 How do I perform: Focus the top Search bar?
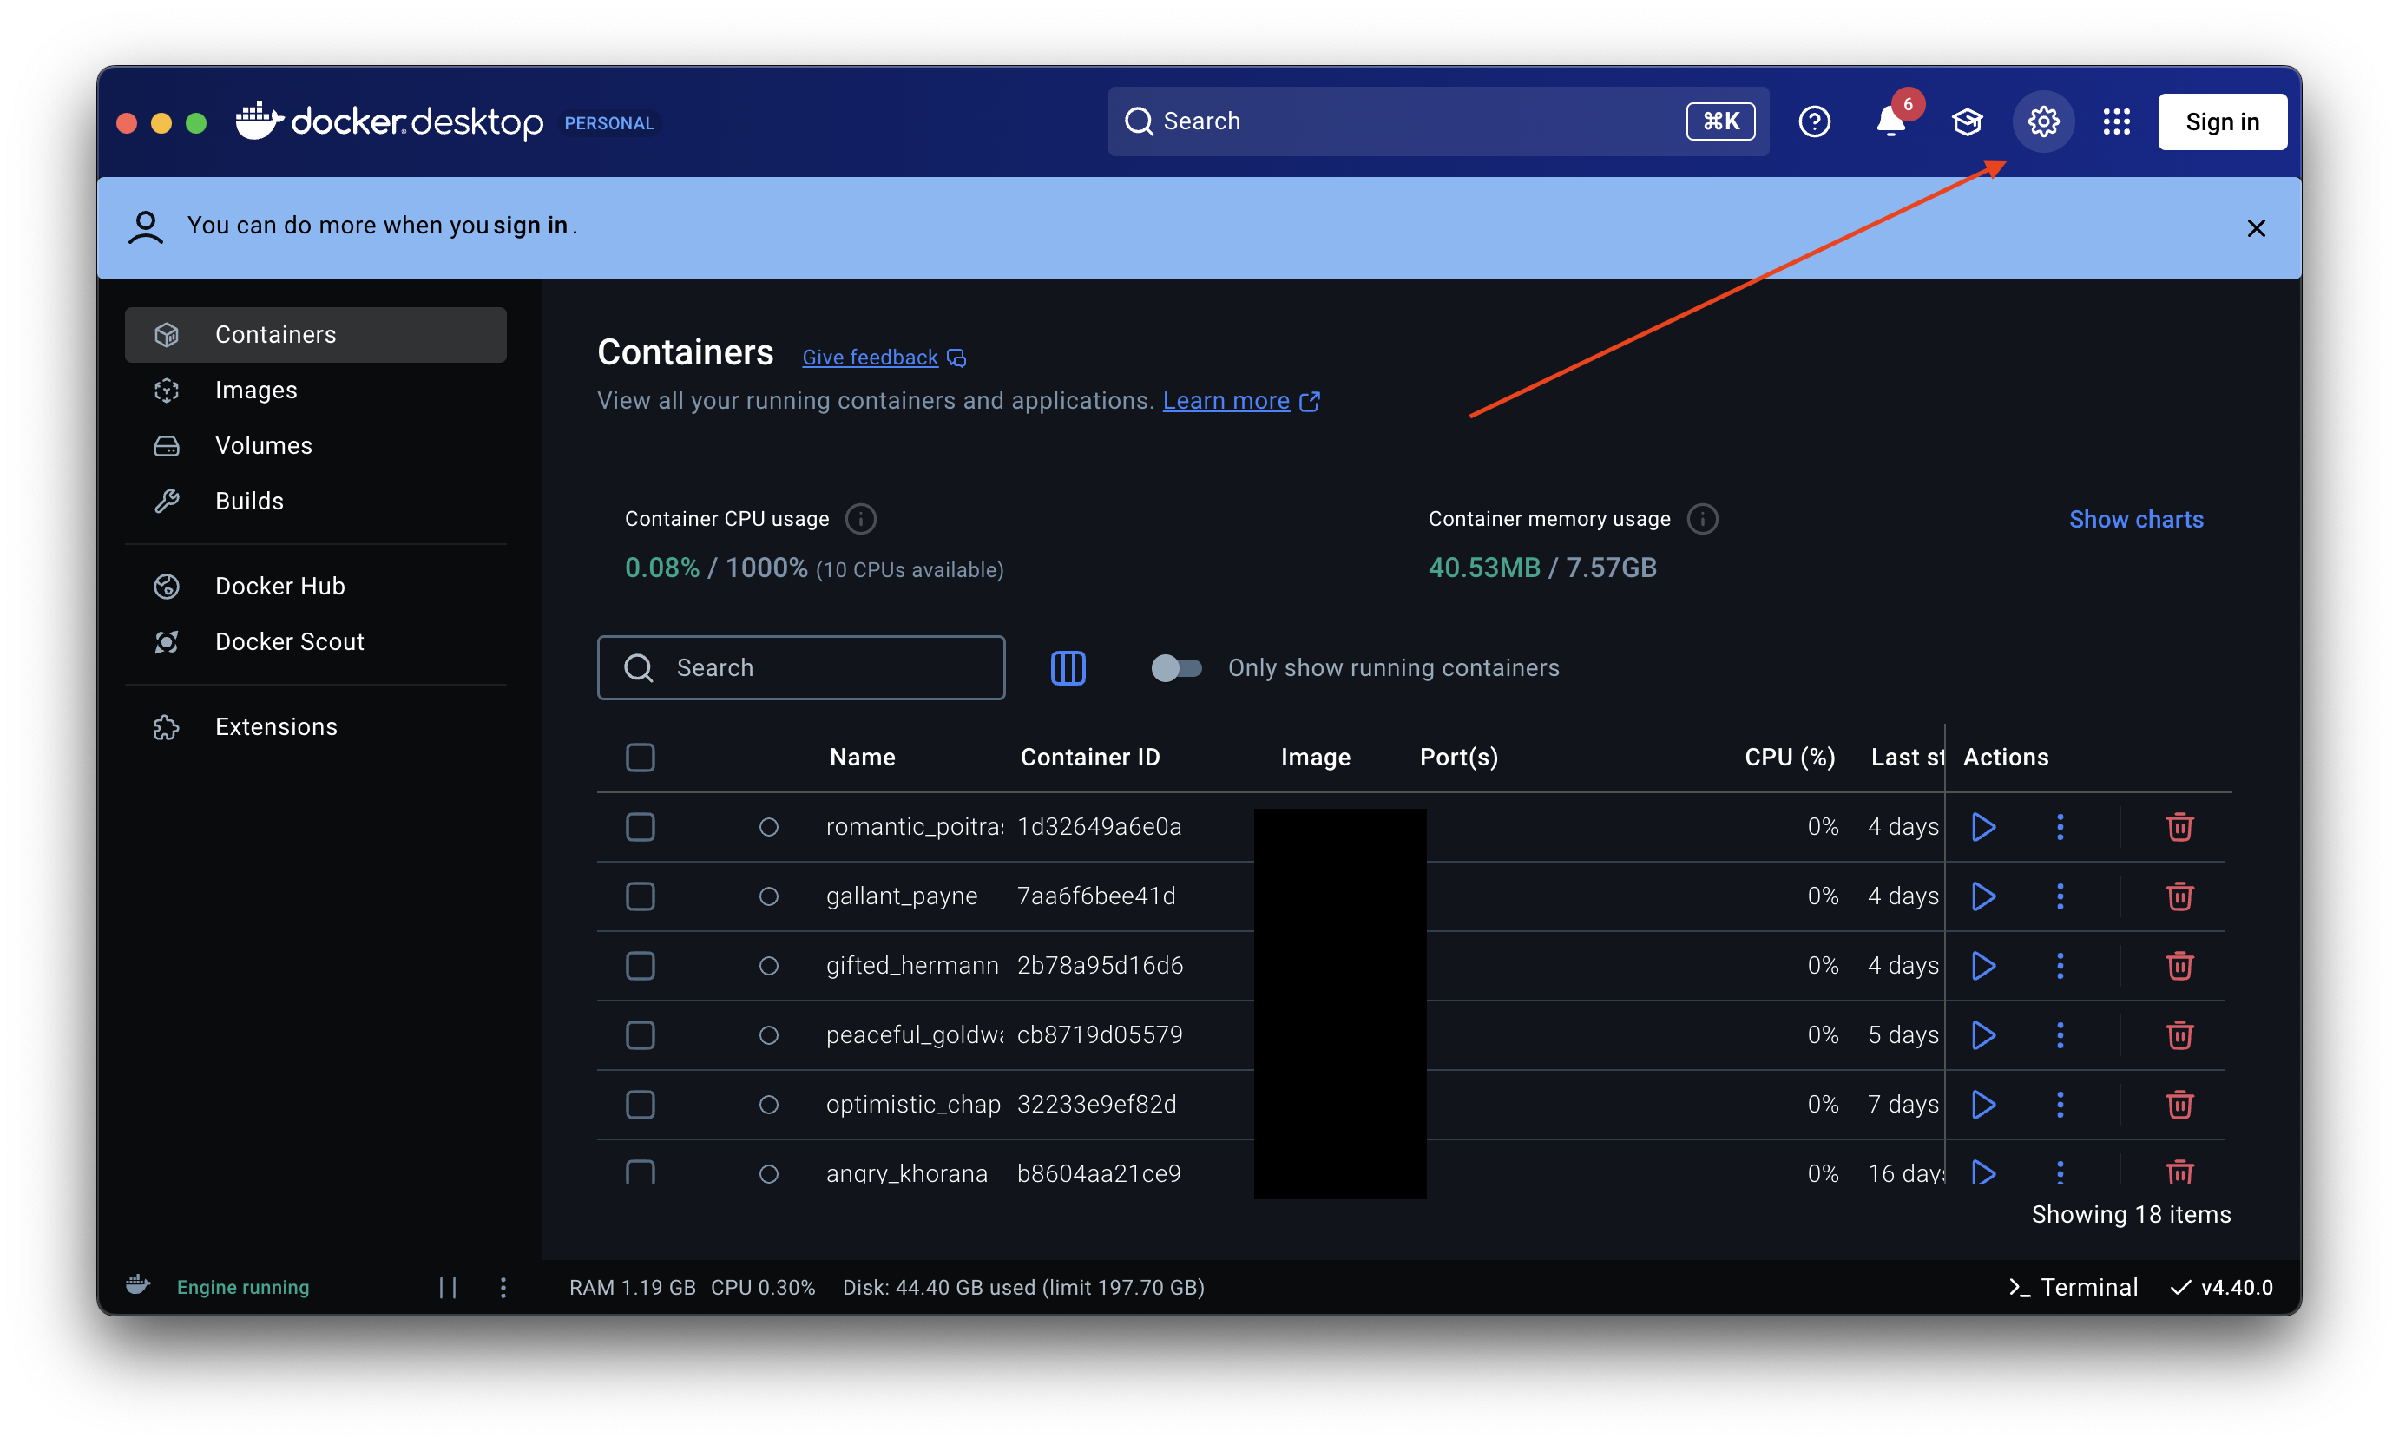pyautogui.click(x=1437, y=121)
